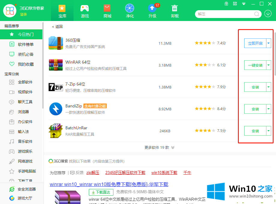Select 今日热门 in sidebar
Screen dimensions: 276x204
(21, 34)
